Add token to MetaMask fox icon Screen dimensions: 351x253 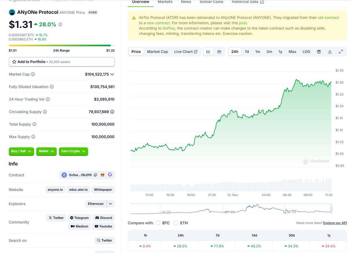[x=102, y=175]
